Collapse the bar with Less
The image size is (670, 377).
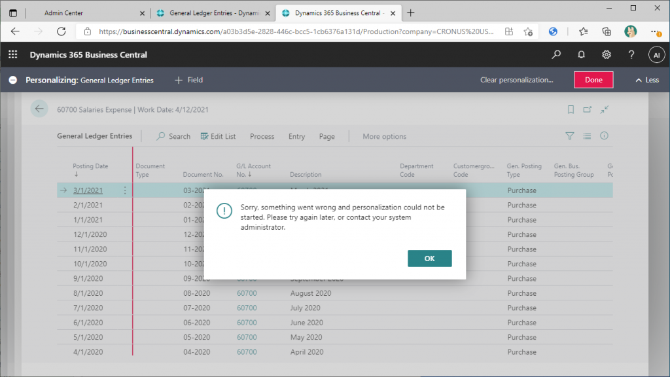click(x=647, y=80)
